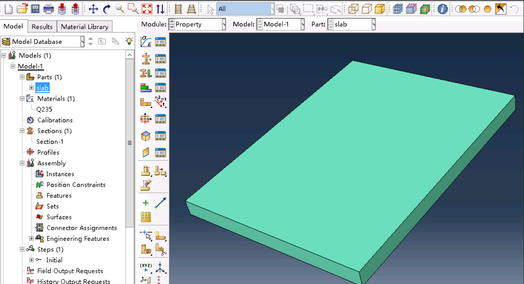Click the Create Datum Point icon
Screen dimensions: 524x284
coord(145,203)
